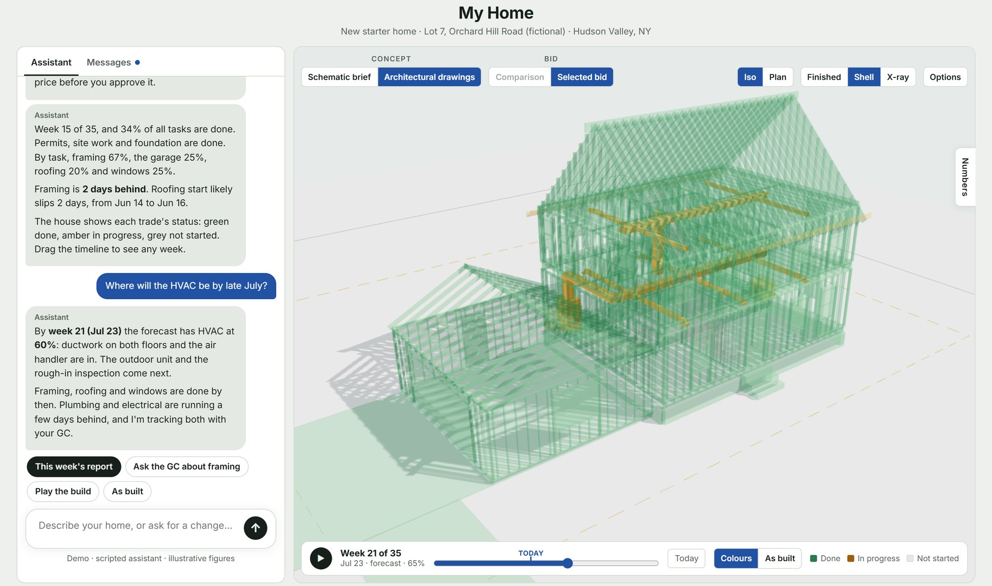
Task: Click the 'Jul 23 · forecast · 65%' text
Action: (x=382, y=564)
